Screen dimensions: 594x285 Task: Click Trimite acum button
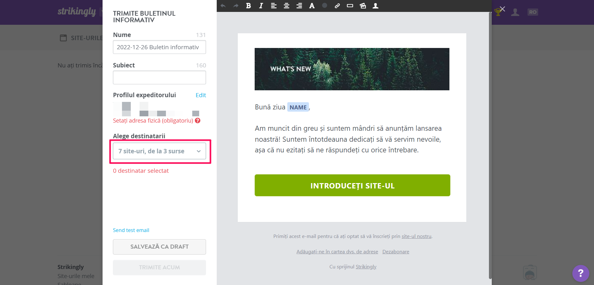(159, 267)
